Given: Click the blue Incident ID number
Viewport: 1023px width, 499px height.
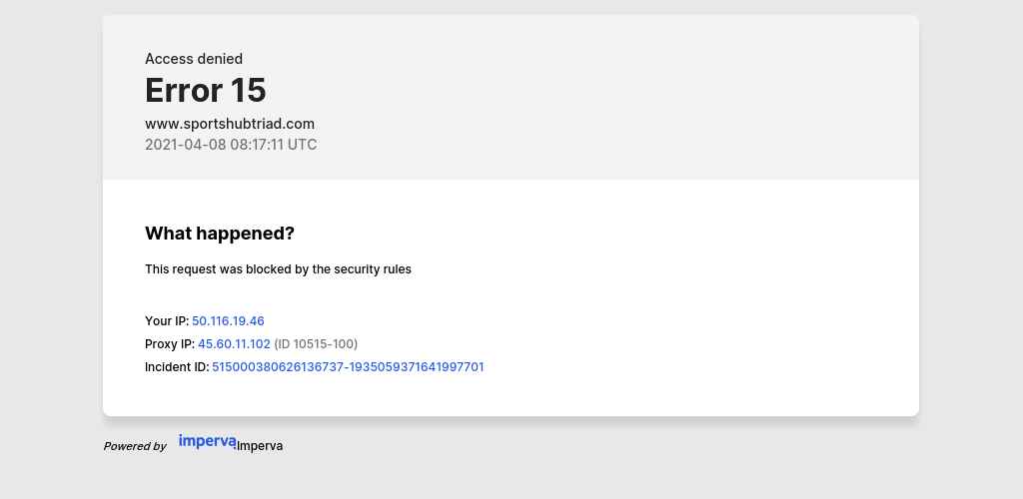Looking at the screenshot, I should [348, 366].
